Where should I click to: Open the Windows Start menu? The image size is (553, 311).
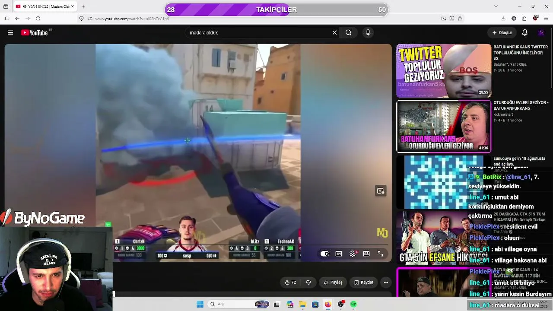point(200,305)
